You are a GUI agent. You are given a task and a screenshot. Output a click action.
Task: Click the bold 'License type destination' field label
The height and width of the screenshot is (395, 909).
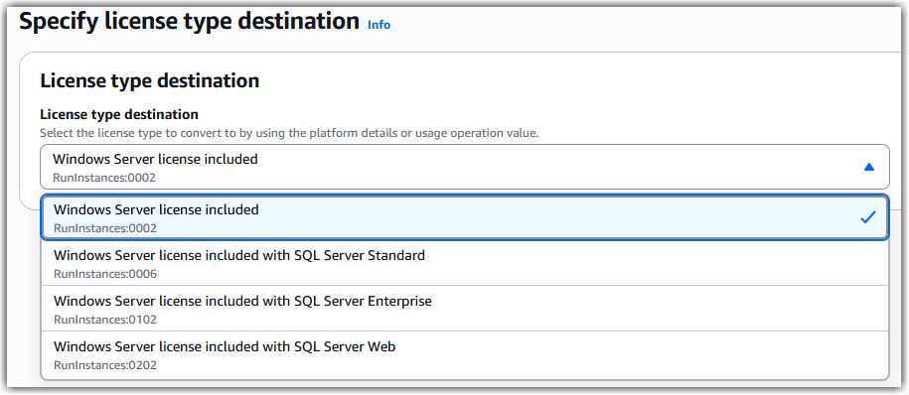119,114
